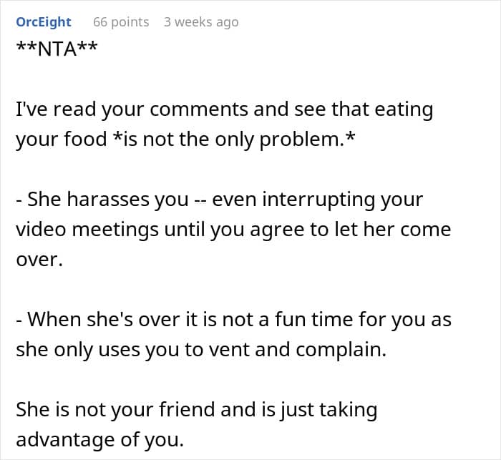Click the bullet line starting She harasses you
This screenshot has width=501, height=460.
coord(220,200)
